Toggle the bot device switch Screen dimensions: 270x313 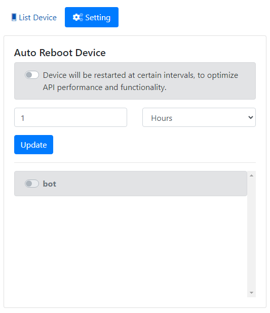(x=32, y=184)
